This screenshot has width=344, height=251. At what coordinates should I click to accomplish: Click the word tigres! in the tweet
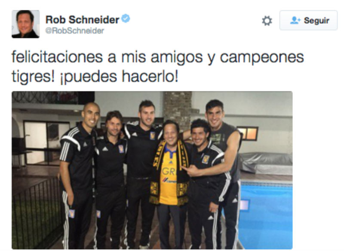point(33,77)
